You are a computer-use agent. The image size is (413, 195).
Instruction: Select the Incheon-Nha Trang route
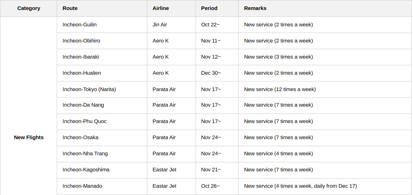point(85,153)
